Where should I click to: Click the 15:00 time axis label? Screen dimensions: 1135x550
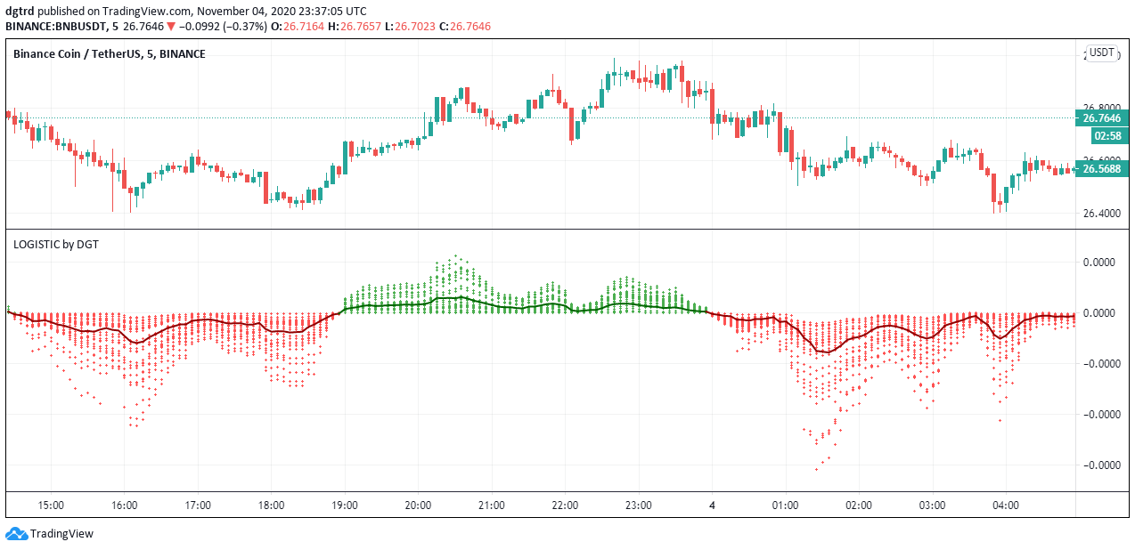[51, 506]
